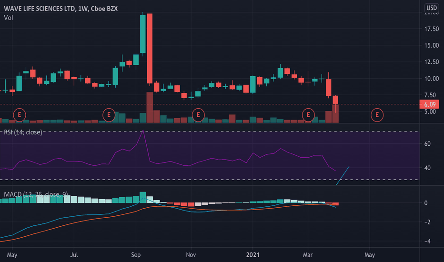The width and height of the screenshot is (444, 262).
Task: Click the Nov time axis label
Action: tap(191, 255)
